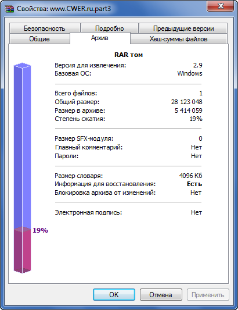Click the 19% compression ratio bar label

40,230
